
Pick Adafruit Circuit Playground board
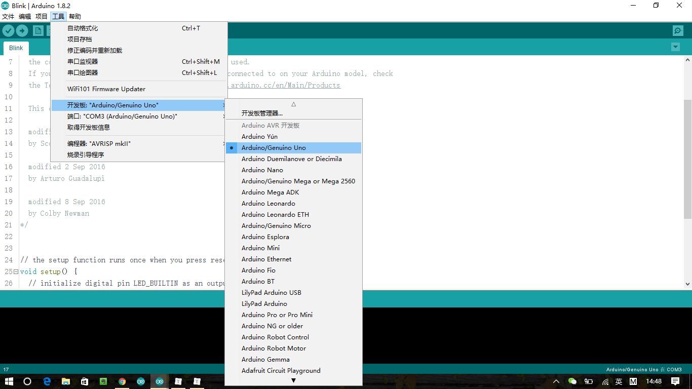pyautogui.click(x=293, y=371)
